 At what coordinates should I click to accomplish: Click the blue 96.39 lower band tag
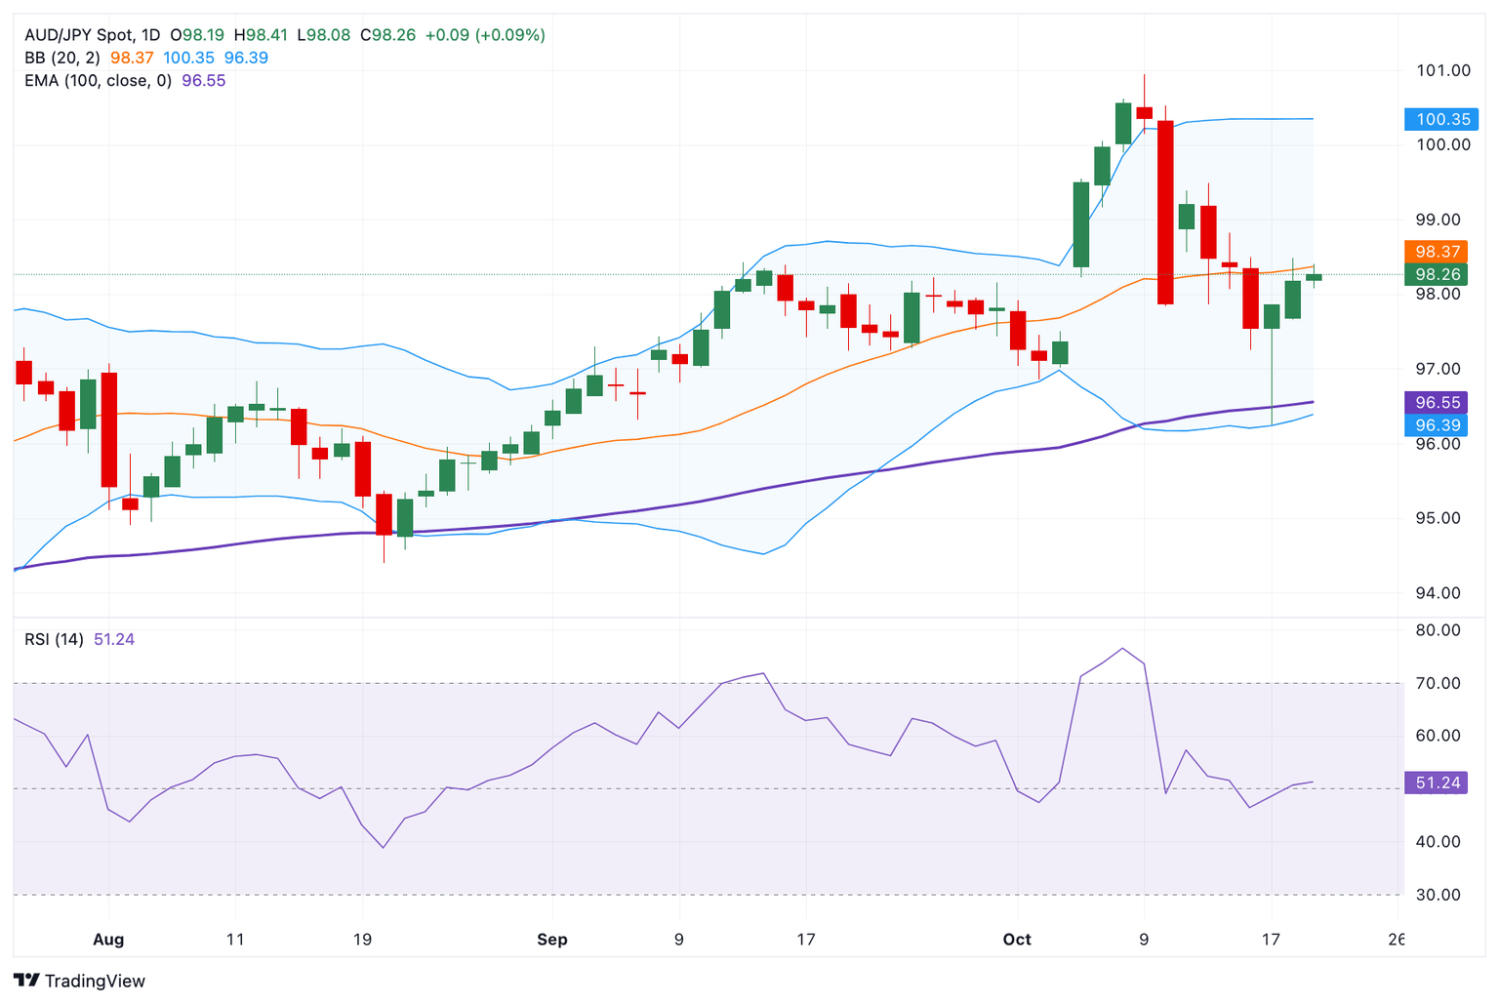click(x=1437, y=424)
